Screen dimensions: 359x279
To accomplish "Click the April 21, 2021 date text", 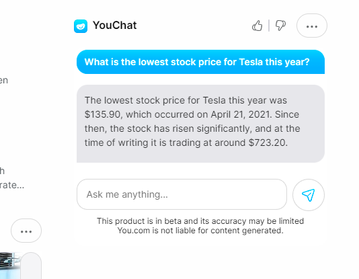I will coord(240,114).
